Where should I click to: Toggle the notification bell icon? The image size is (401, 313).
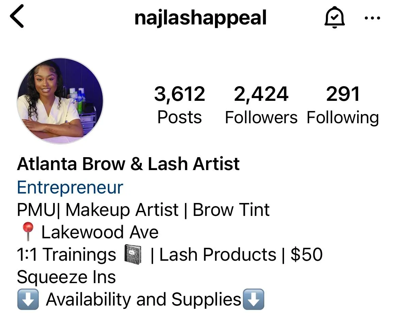tap(335, 17)
